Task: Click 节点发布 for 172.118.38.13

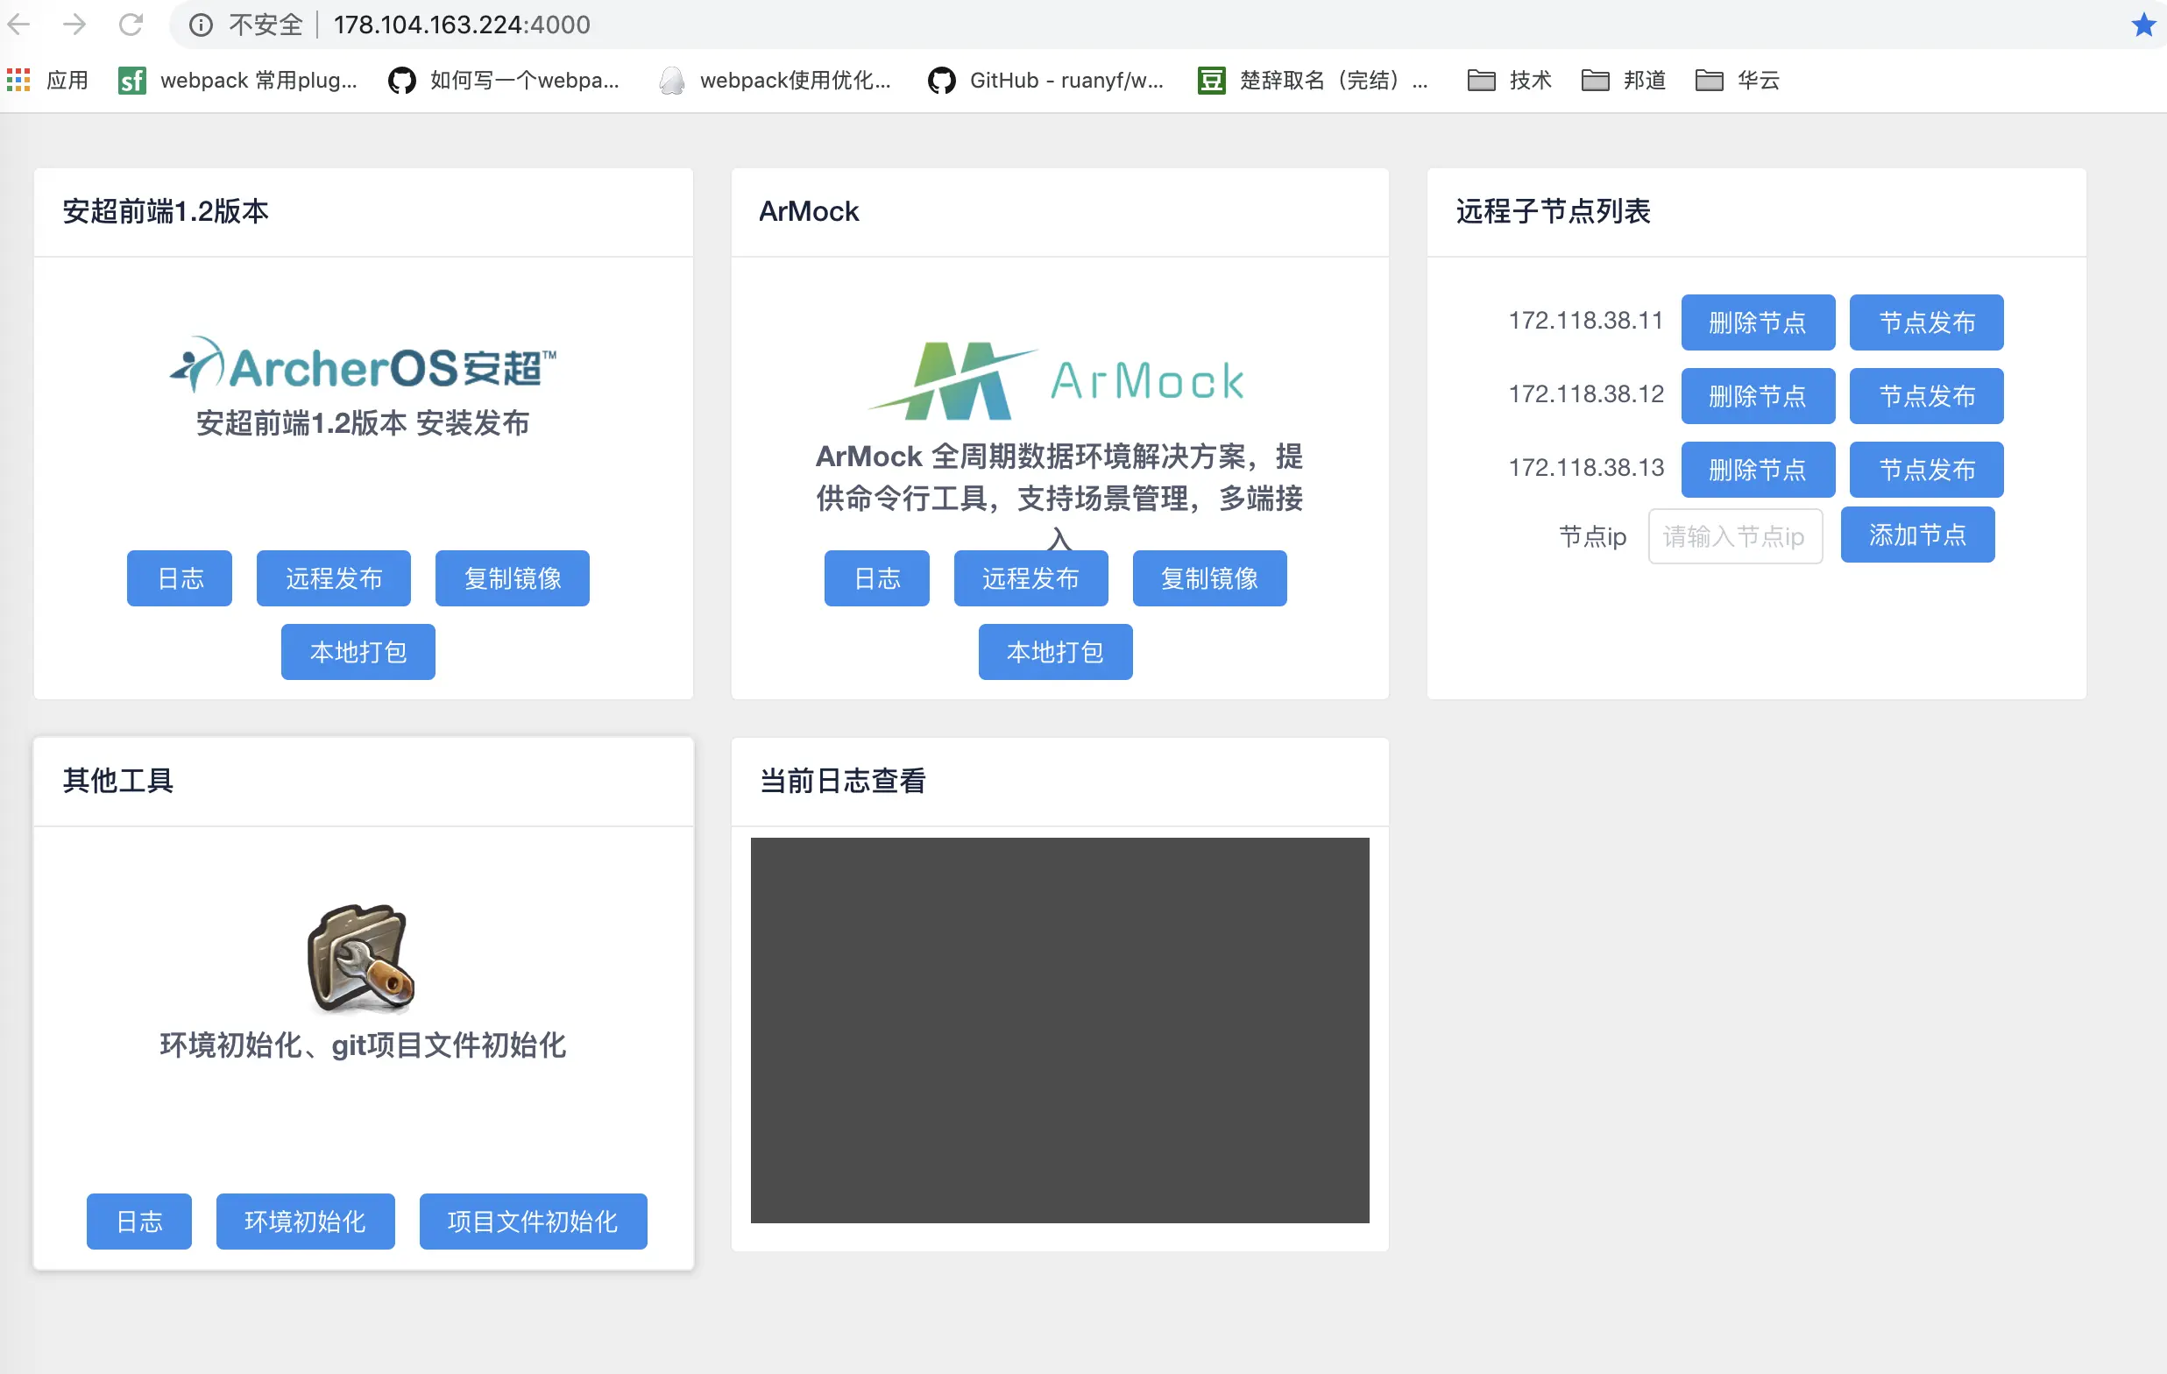Action: pyautogui.click(x=1926, y=470)
